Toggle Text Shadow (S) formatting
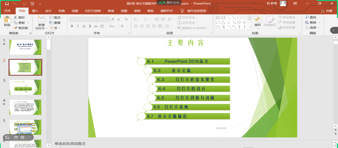This screenshot has height=148, width=338. click(x=90, y=26)
